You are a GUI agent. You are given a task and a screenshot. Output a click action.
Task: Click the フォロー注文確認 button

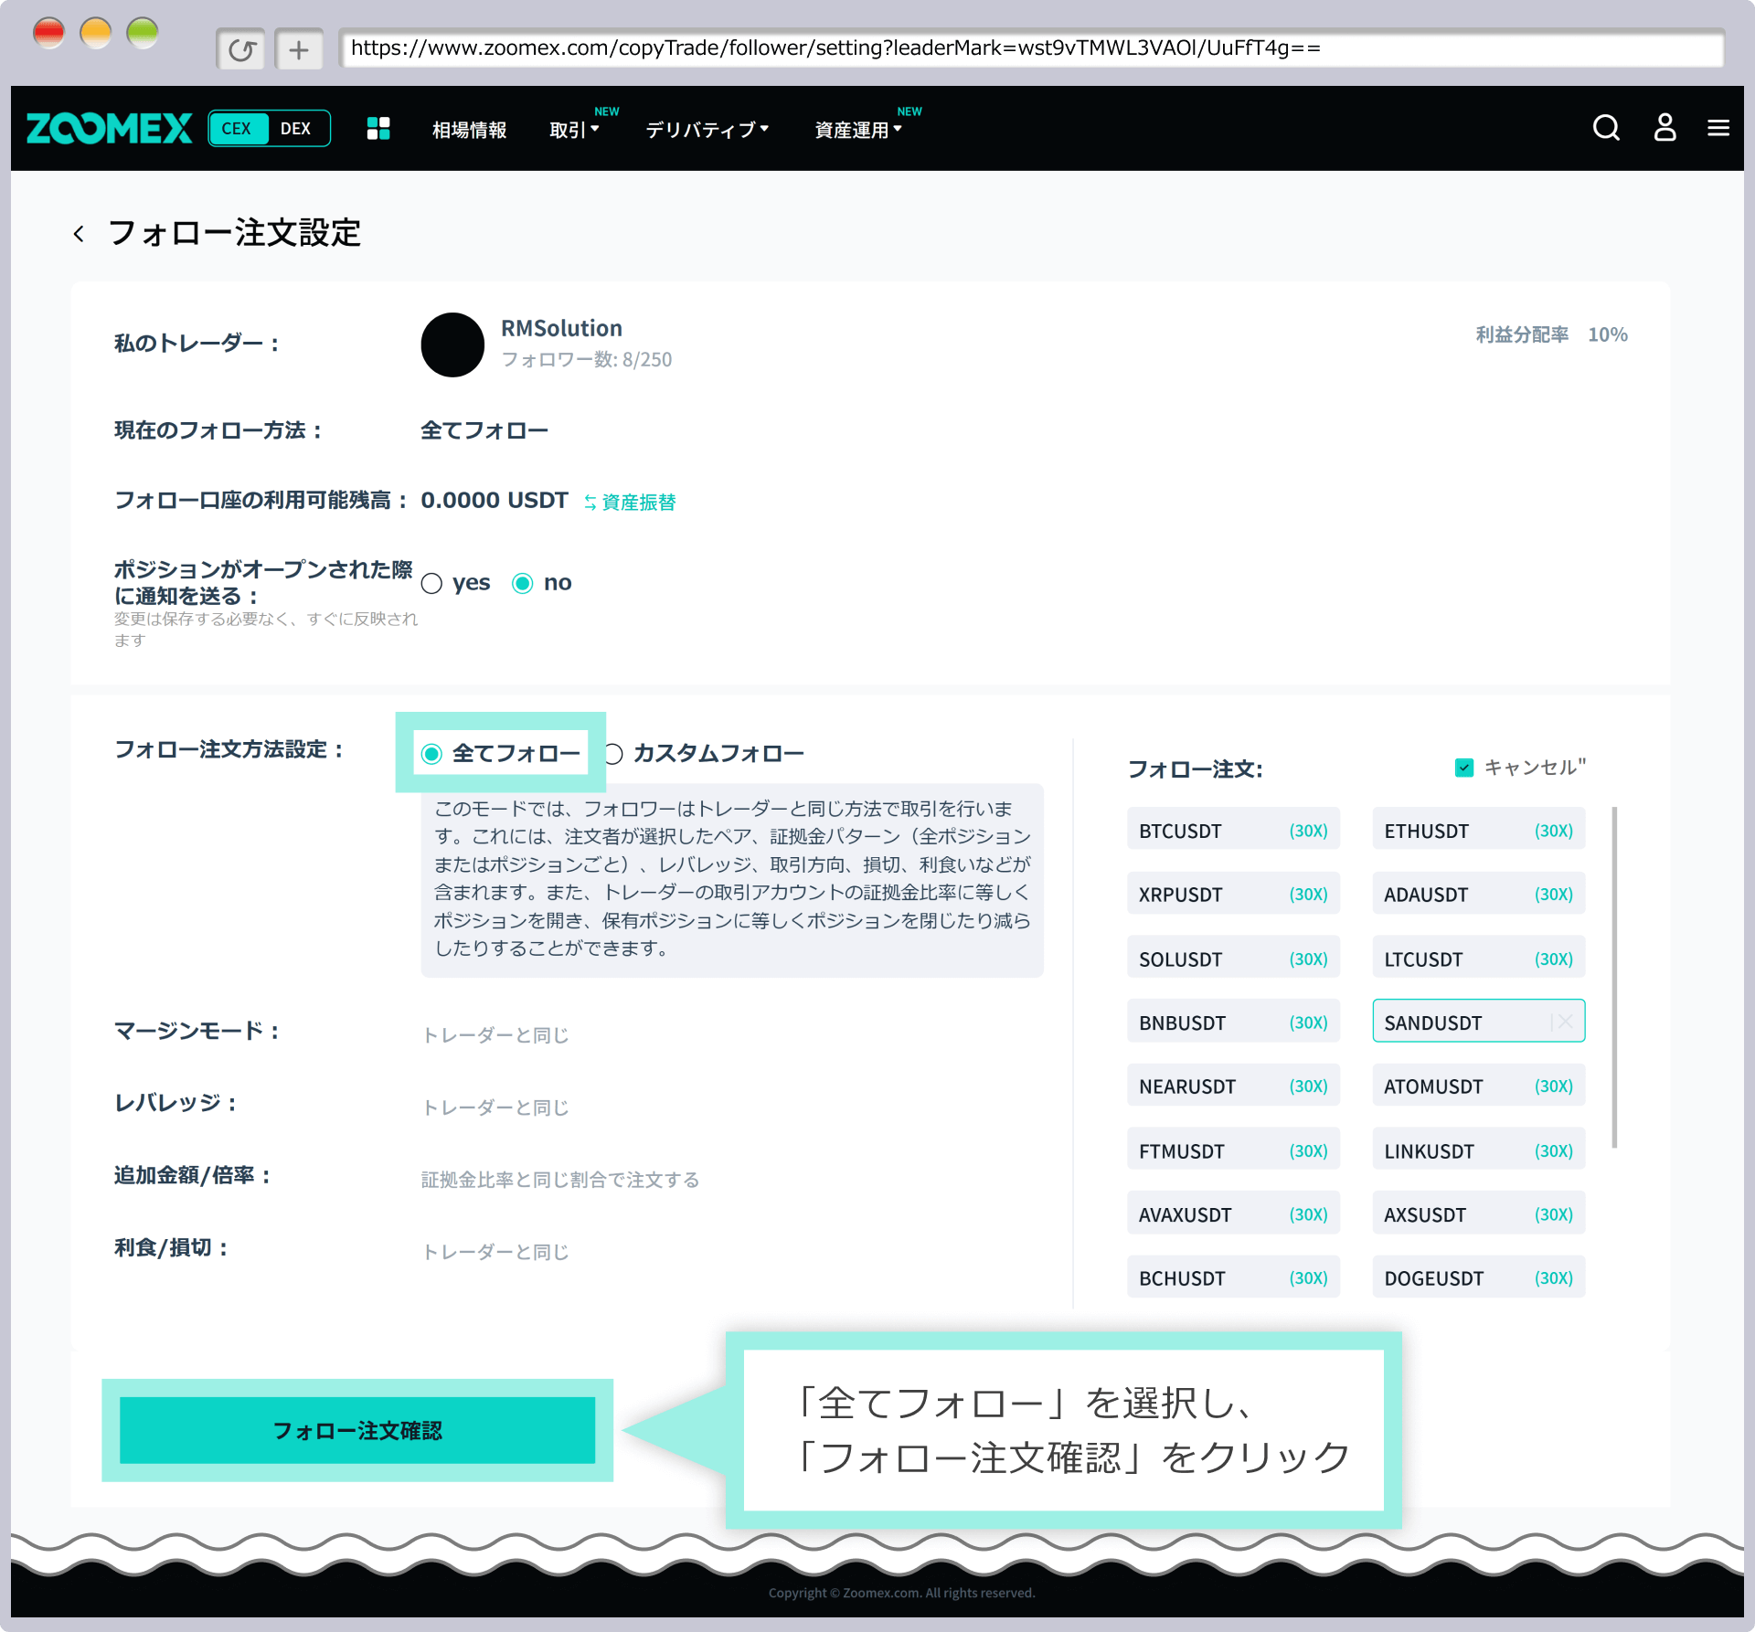tap(357, 1430)
